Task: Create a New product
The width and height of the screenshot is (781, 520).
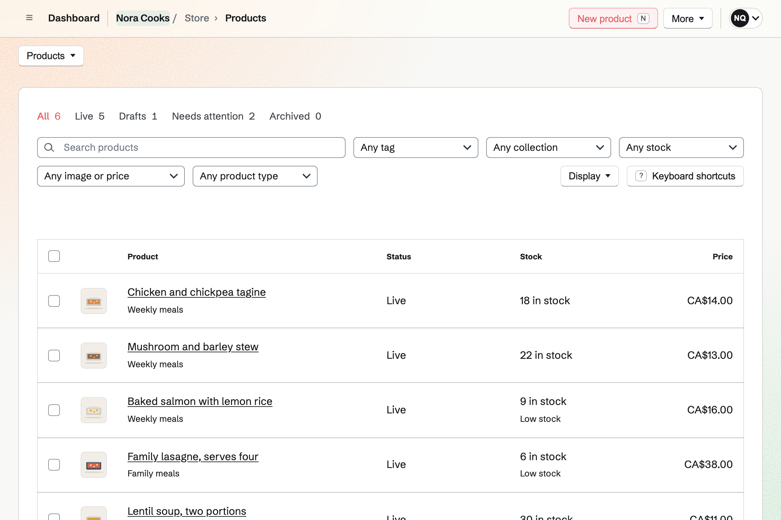Action: point(613,18)
